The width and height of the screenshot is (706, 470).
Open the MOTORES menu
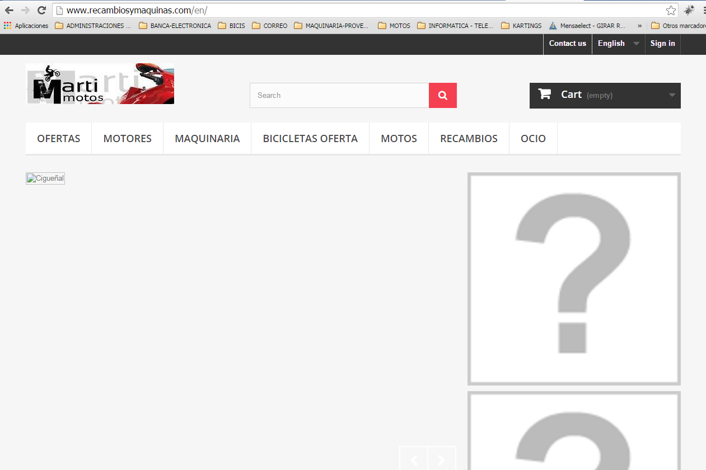(x=128, y=139)
